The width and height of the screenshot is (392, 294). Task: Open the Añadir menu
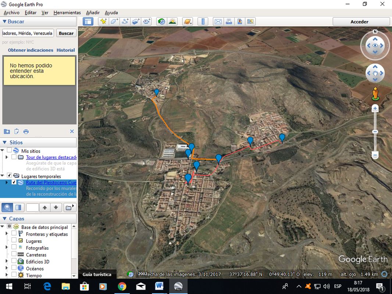tap(93, 12)
